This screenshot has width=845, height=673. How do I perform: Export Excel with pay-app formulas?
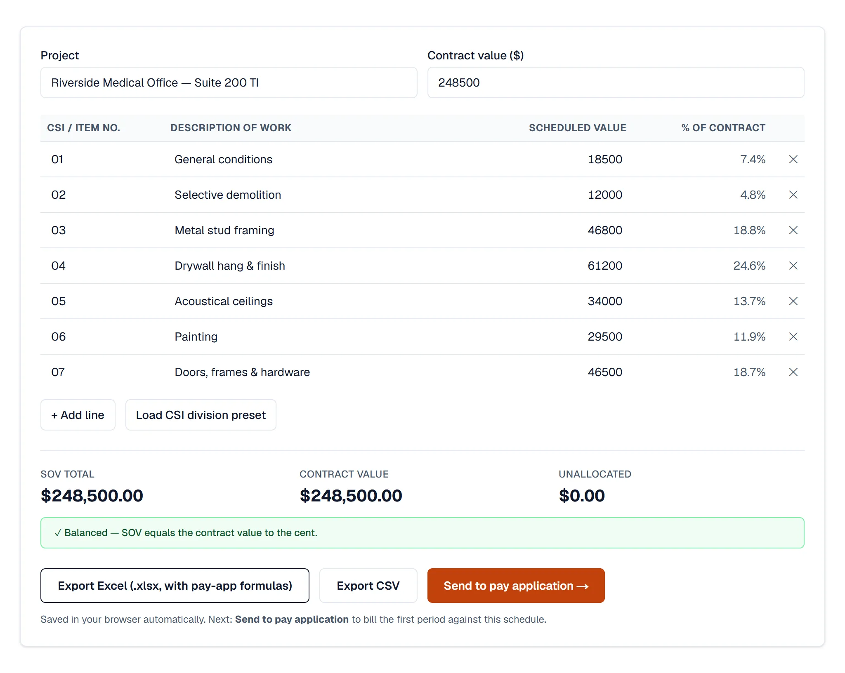(x=175, y=586)
